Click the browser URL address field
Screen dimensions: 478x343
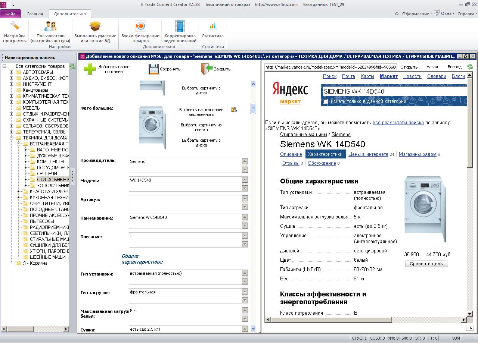[330, 67]
